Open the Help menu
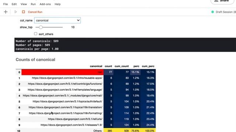Image resolution: width=236 pixels, height=132 pixels. [x=58, y=4]
